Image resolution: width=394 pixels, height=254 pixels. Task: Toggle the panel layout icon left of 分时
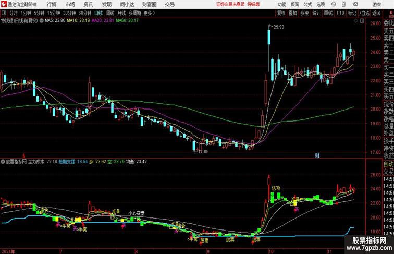(4, 13)
